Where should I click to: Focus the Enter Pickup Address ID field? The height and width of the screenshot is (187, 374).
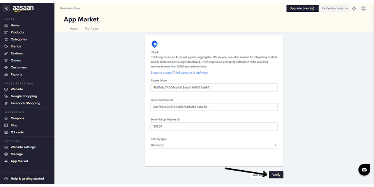tap(214, 126)
